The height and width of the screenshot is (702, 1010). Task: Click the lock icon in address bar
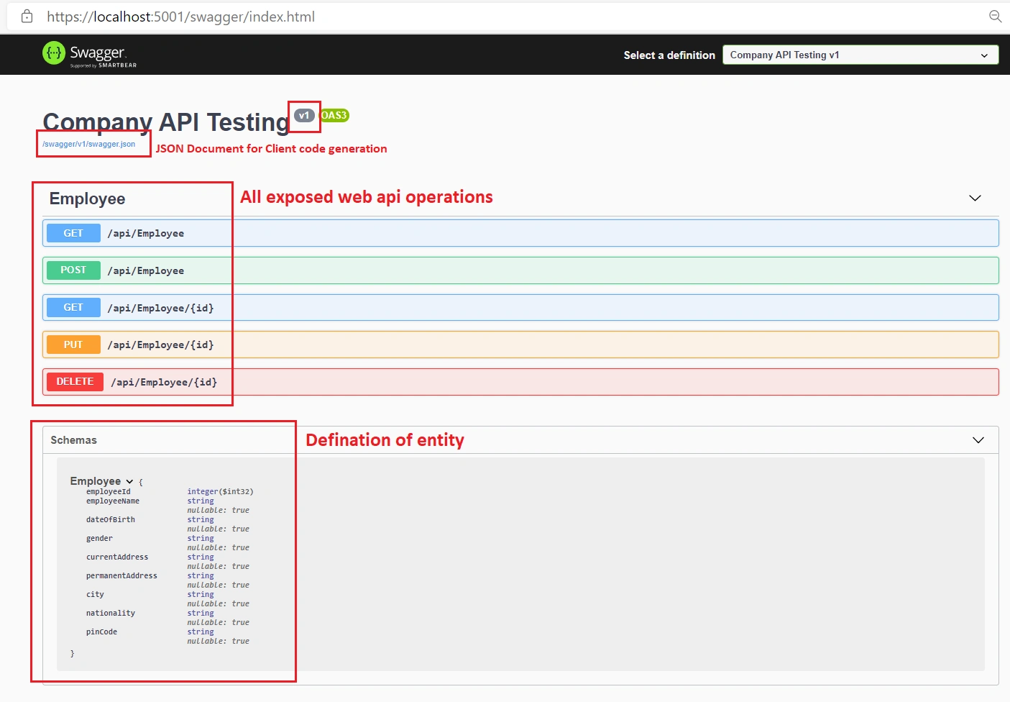click(27, 16)
